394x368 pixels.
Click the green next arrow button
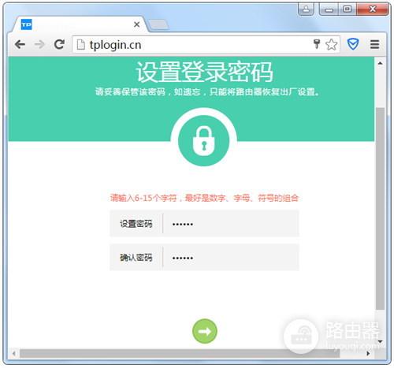click(x=205, y=331)
